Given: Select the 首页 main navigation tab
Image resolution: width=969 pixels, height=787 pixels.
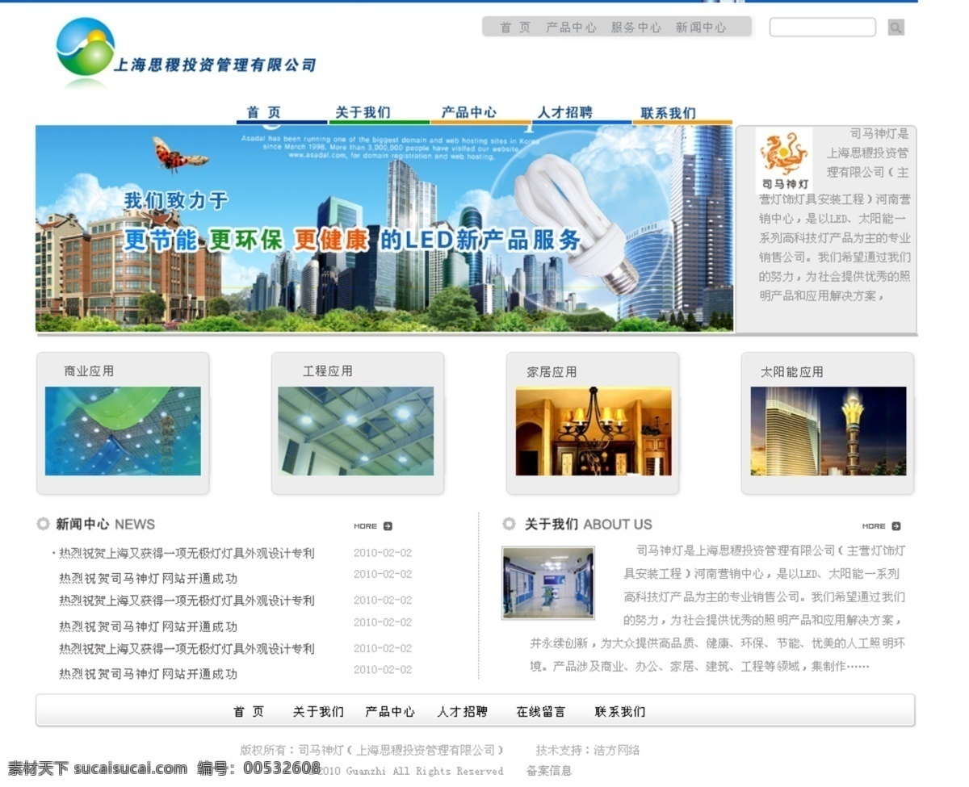Looking at the screenshot, I should (264, 113).
